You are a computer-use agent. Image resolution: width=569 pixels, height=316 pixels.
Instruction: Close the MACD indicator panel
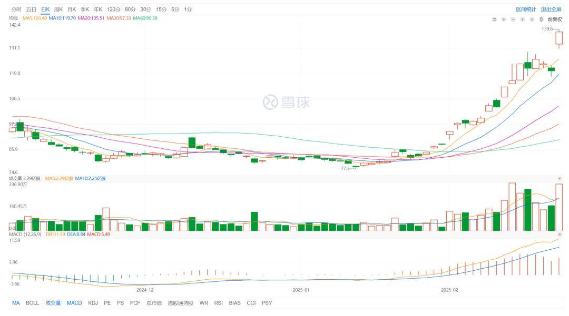coord(560,235)
